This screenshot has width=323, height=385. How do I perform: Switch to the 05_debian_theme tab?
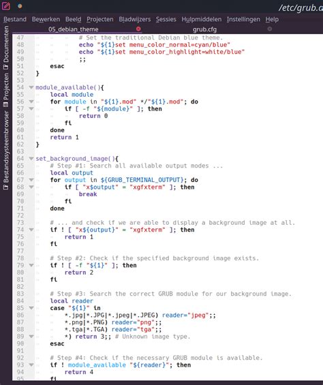73,29
